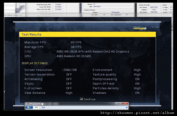Click the New document icon in Paint's toolbar

[42, 104]
